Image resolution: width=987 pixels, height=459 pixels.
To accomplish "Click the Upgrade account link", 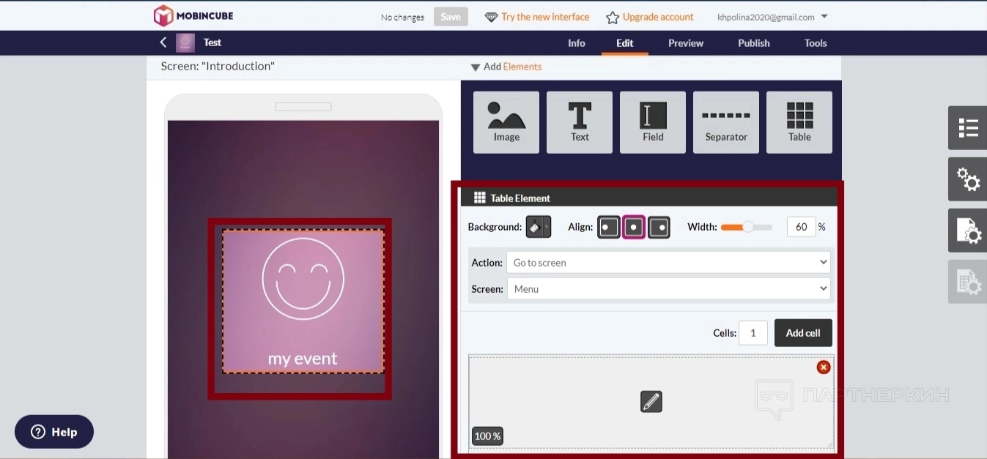I will [x=657, y=17].
